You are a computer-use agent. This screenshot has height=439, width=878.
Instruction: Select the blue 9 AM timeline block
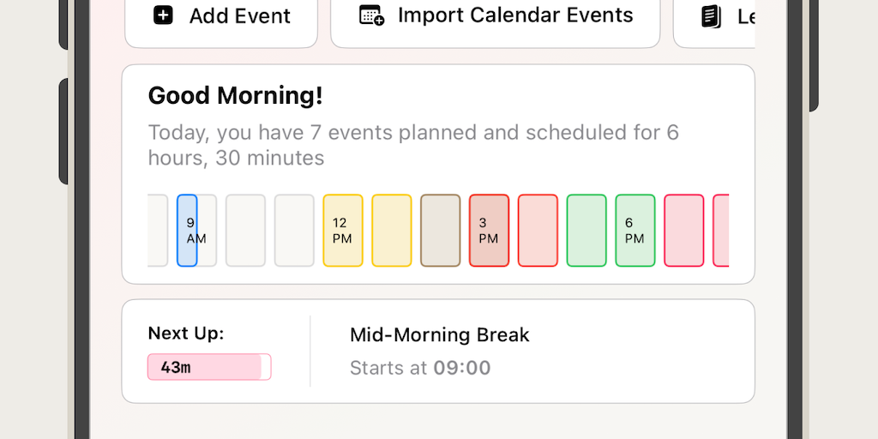click(187, 230)
